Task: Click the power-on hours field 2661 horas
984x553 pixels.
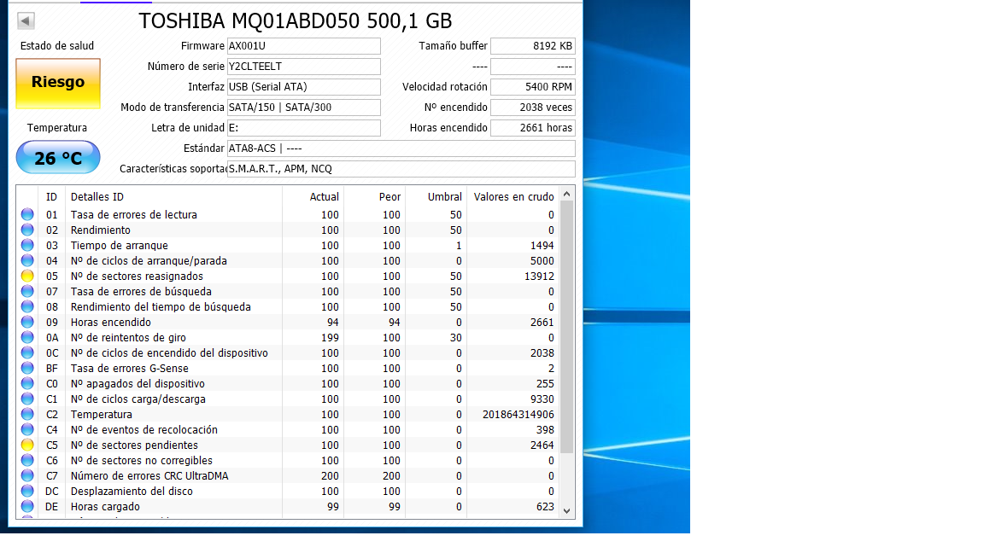Action: click(533, 128)
